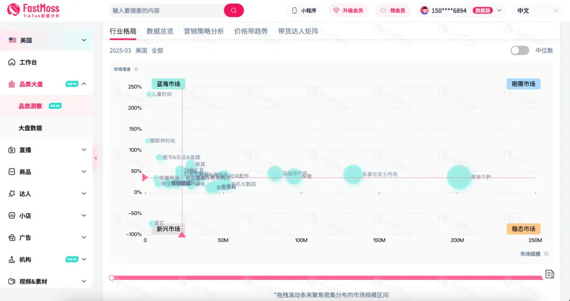Click the 美妆个护 bubble
Viewport: 570px width, 301px height.
pyautogui.click(x=459, y=177)
